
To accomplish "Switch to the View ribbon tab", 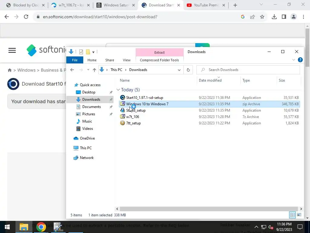I will pyautogui.click(x=127, y=60).
